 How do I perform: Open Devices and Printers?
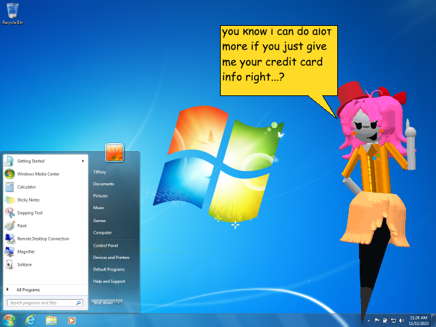point(111,258)
